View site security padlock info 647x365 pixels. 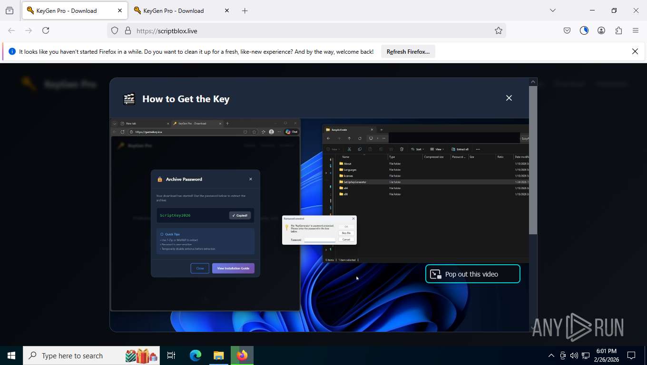point(127,30)
